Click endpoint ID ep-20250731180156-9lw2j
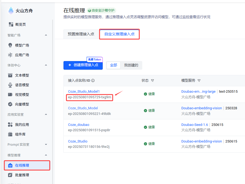The height and width of the screenshot is (184, 245). 88,147
